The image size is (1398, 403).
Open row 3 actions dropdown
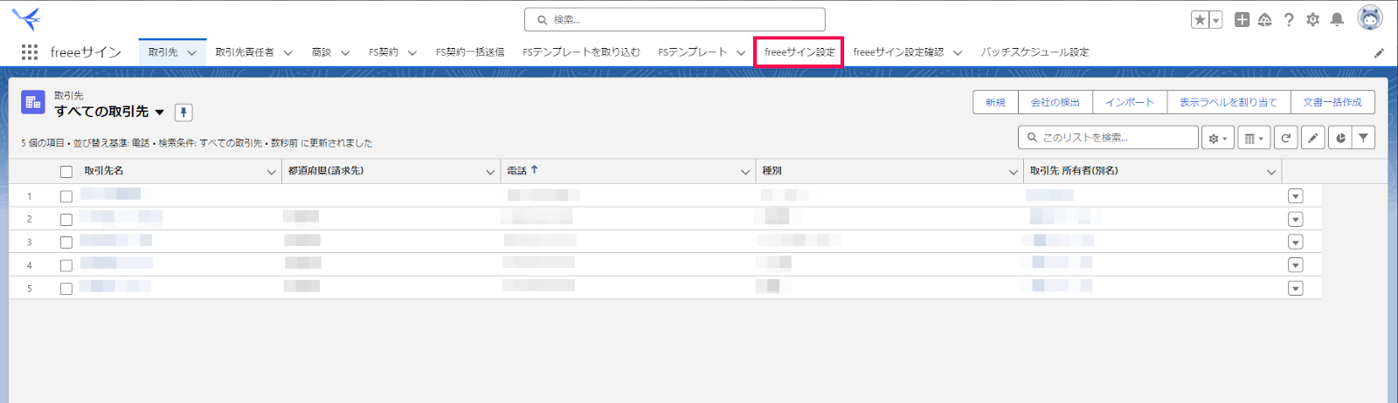(1296, 242)
